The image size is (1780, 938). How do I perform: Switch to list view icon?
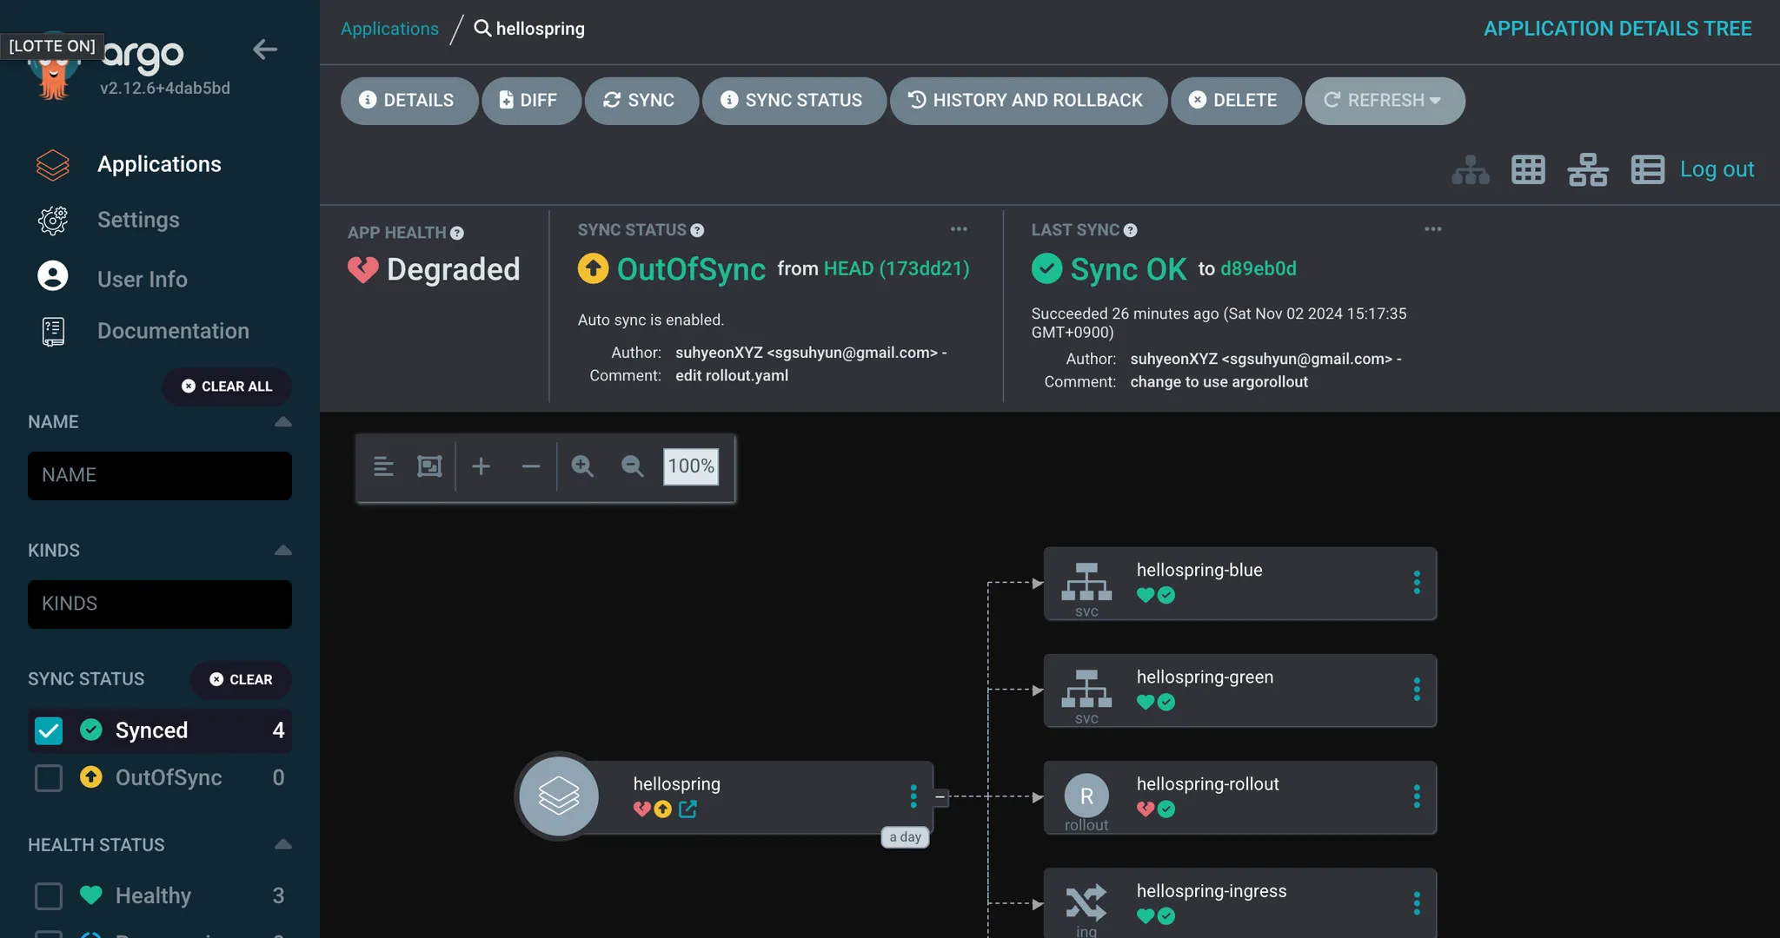coord(1647,169)
